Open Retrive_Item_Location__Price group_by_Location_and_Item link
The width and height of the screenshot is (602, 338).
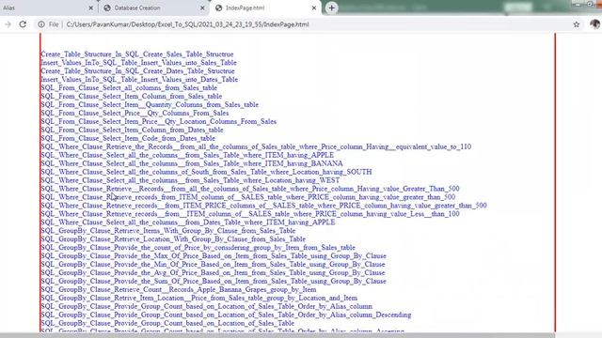pyautogui.click(x=198, y=299)
